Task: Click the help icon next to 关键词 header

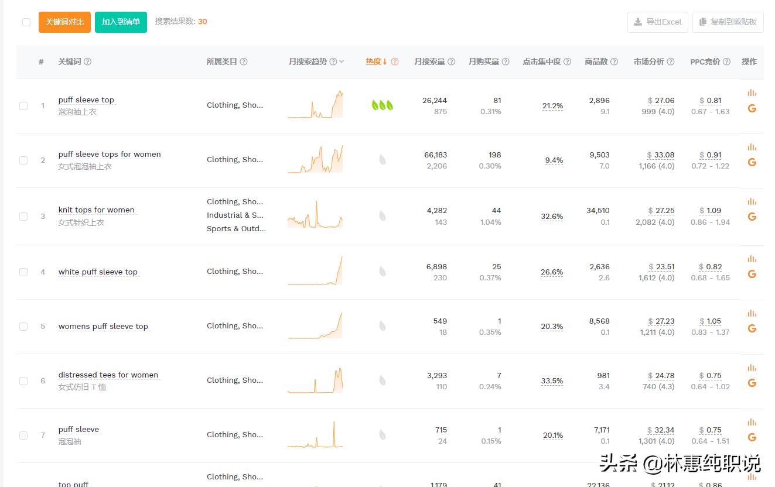Action: point(87,61)
